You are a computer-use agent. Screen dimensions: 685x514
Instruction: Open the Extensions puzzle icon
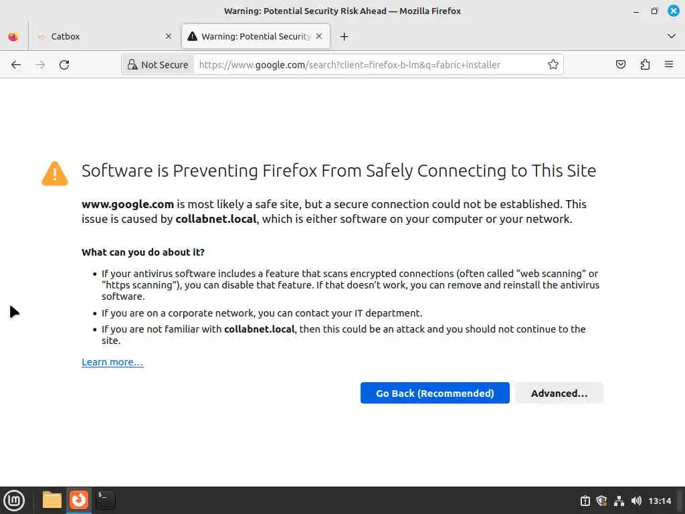pos(645,65)
